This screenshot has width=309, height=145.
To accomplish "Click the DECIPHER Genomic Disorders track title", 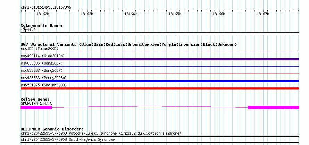I will (52, 129).
